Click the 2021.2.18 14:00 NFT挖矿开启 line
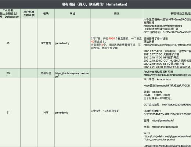The width and height of the screenshot is (191, 147). [161, 57]
